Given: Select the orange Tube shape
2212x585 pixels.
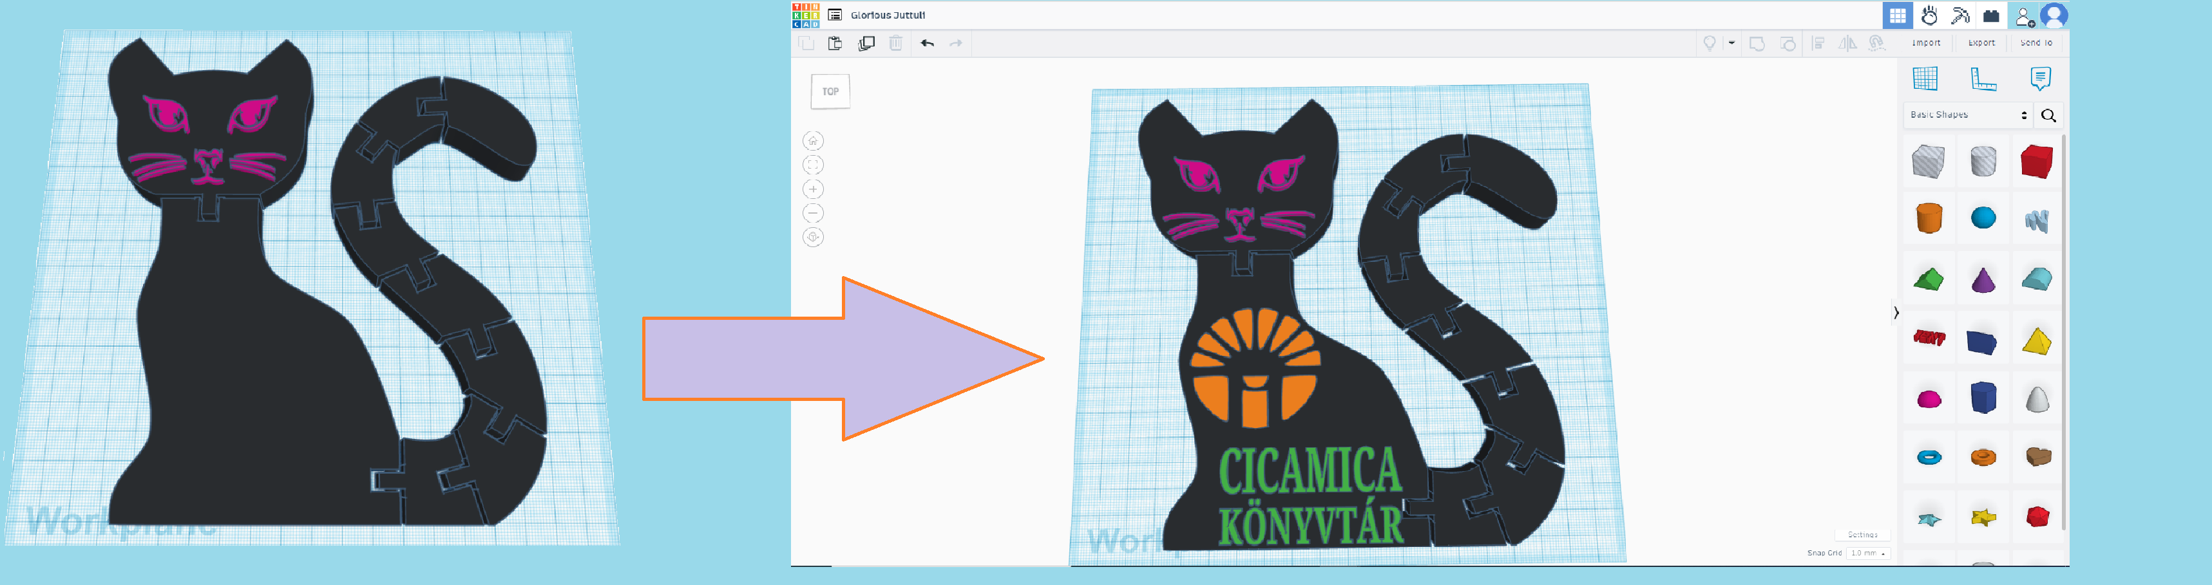Looking at the screenshot, I should tap(1983, 457).
